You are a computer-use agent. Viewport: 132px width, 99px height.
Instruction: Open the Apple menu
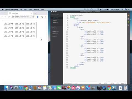[x=3, y=9]
